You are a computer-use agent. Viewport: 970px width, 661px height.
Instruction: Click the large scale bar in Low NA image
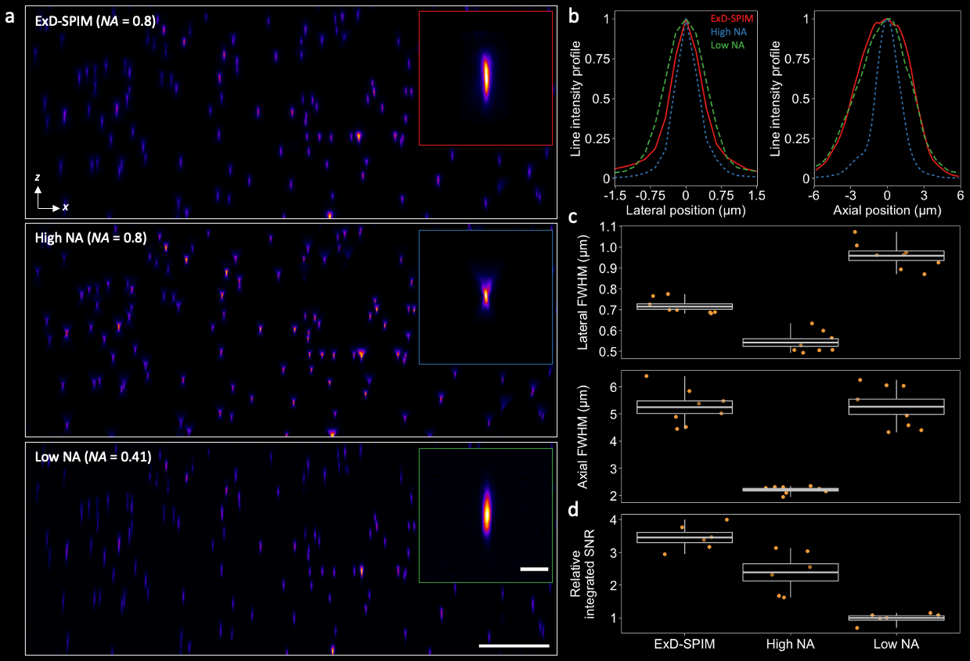pyautogui.click(x=514, y=646)
